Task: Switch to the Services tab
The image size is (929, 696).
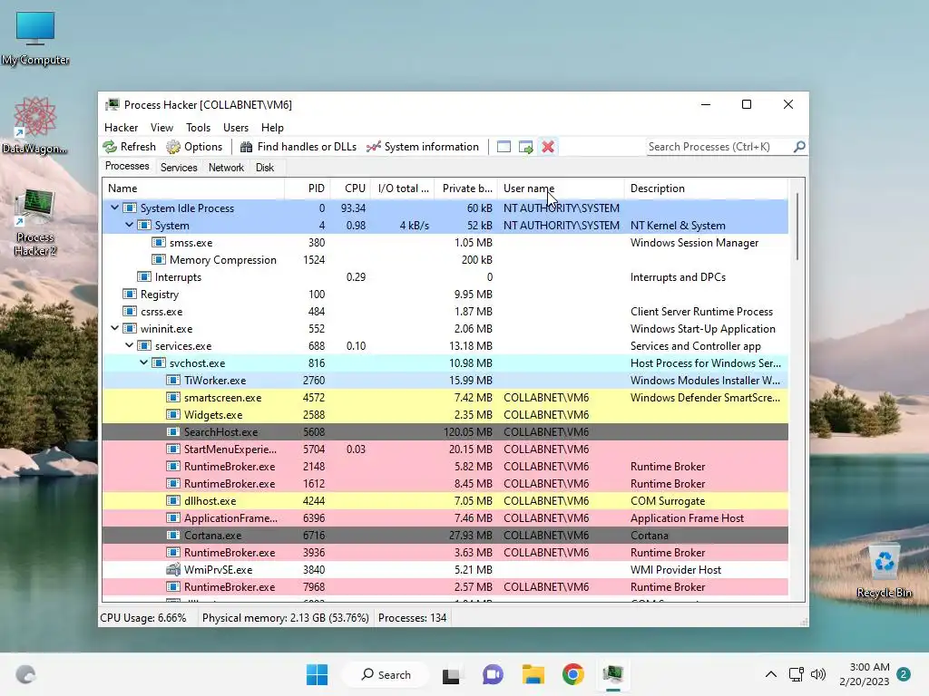Action: pos(179,168)
